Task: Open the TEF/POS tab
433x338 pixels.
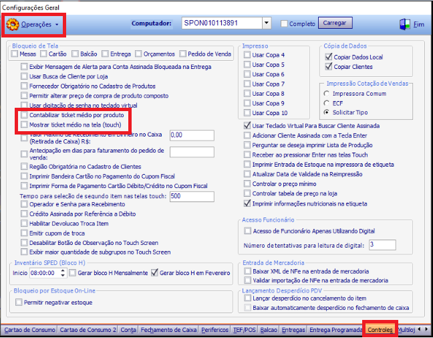Action: tap(245, 330)
